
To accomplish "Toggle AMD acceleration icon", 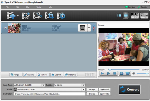I will click(144, 15).
